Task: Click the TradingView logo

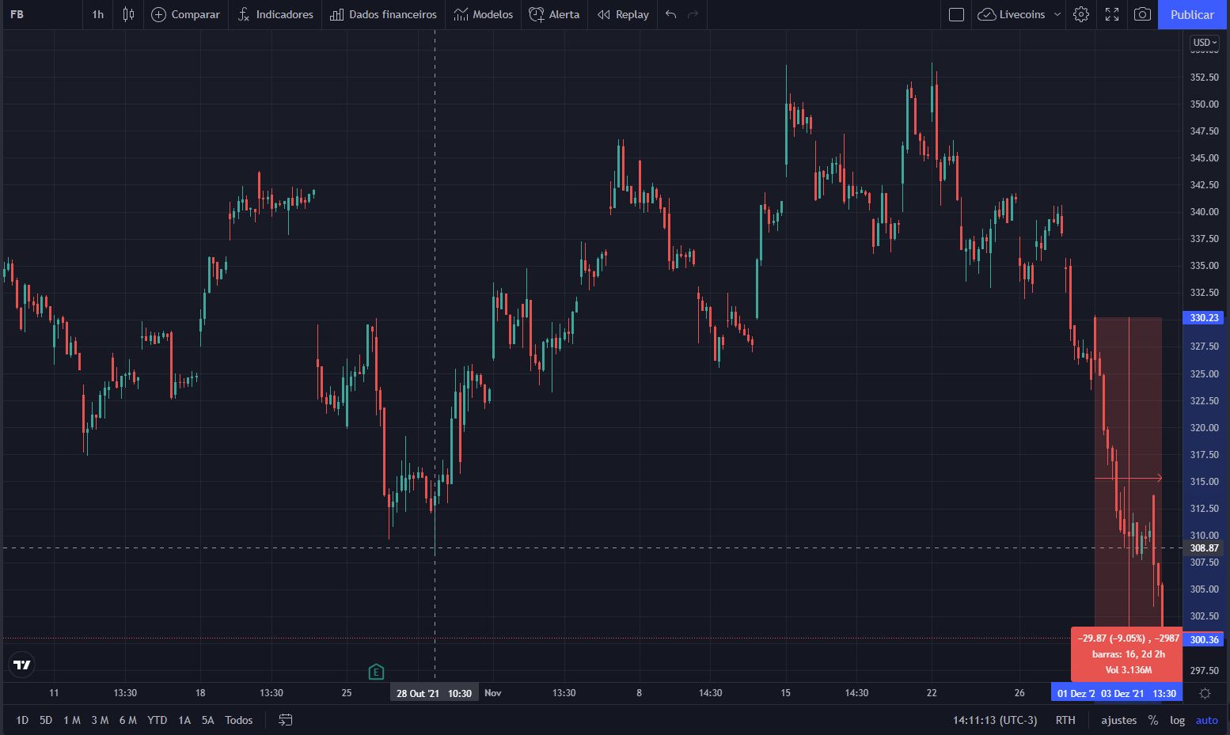Action: click(x=22, y=665)
